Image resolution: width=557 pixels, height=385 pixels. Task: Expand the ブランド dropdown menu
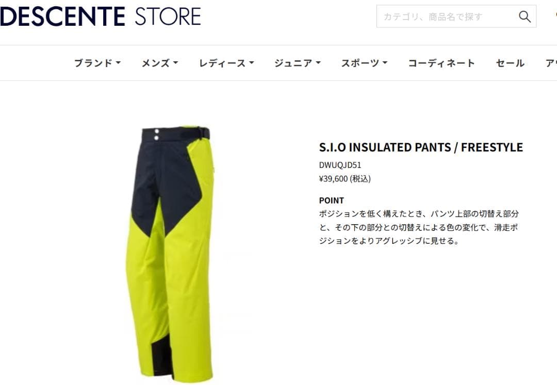pyautogui.click(x=97, y=63)
